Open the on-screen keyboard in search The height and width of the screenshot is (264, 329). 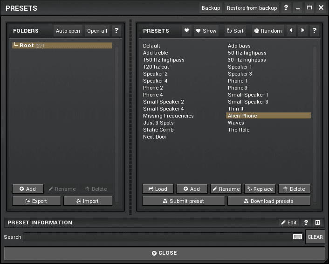click(x=297, y=237)
